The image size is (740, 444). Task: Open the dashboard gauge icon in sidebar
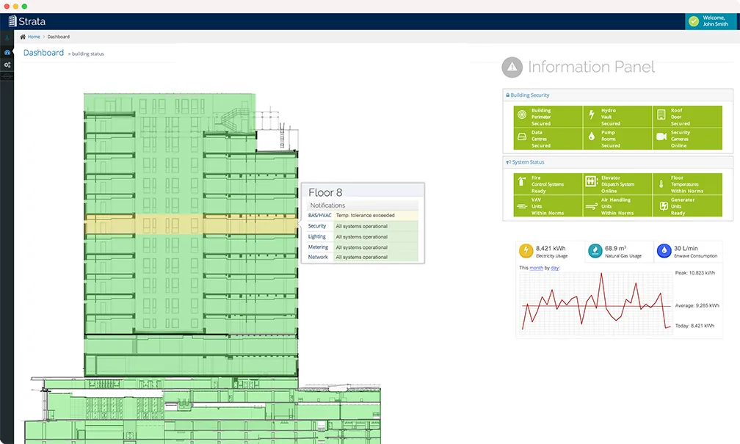[x=7, y=52]
